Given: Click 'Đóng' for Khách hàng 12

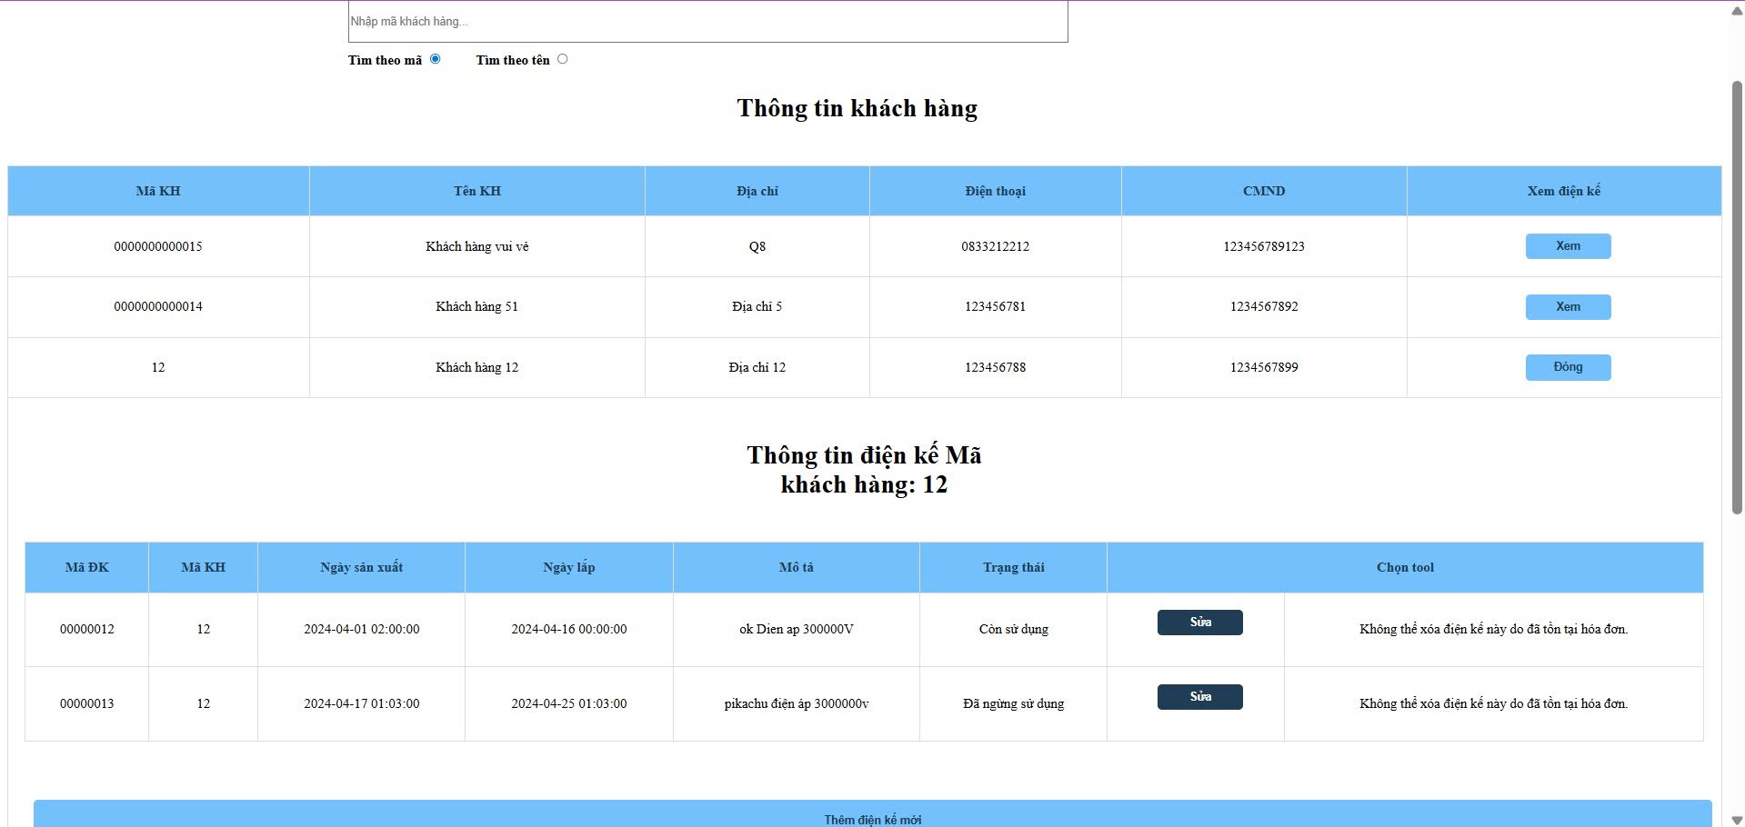Looking at the screenshot, I should point(1568,366).
